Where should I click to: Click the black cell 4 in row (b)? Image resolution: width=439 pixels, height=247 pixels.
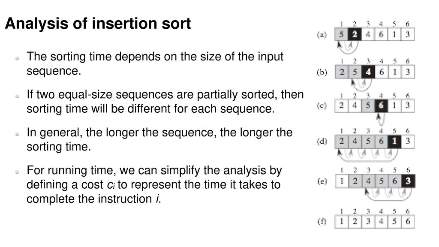(x=368, y=72)
